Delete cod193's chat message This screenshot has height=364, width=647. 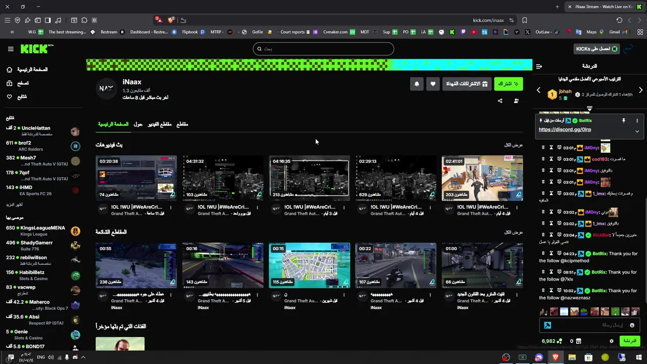pos(543,159)
